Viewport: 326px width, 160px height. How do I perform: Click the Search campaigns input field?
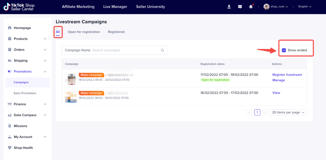pos(125,50)
